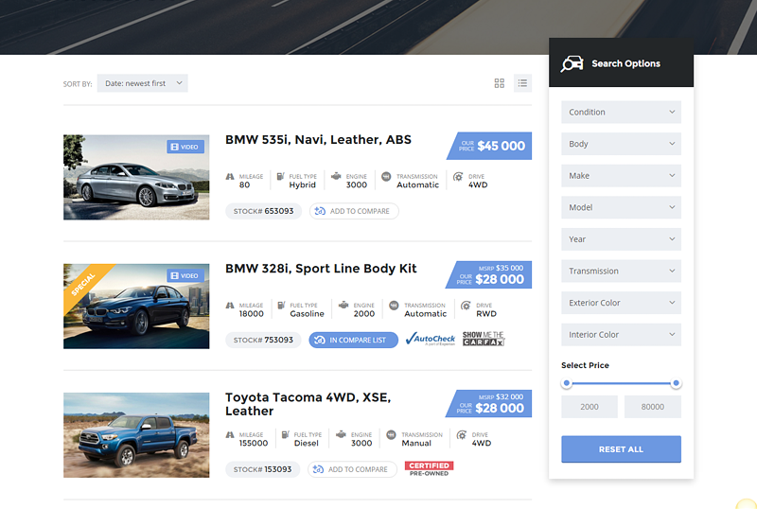This screenshot has height=509, width=757.
Task: Open BMW 535i, Navi, Leather, ABS listing title
Action: click(x=318, y=140)
